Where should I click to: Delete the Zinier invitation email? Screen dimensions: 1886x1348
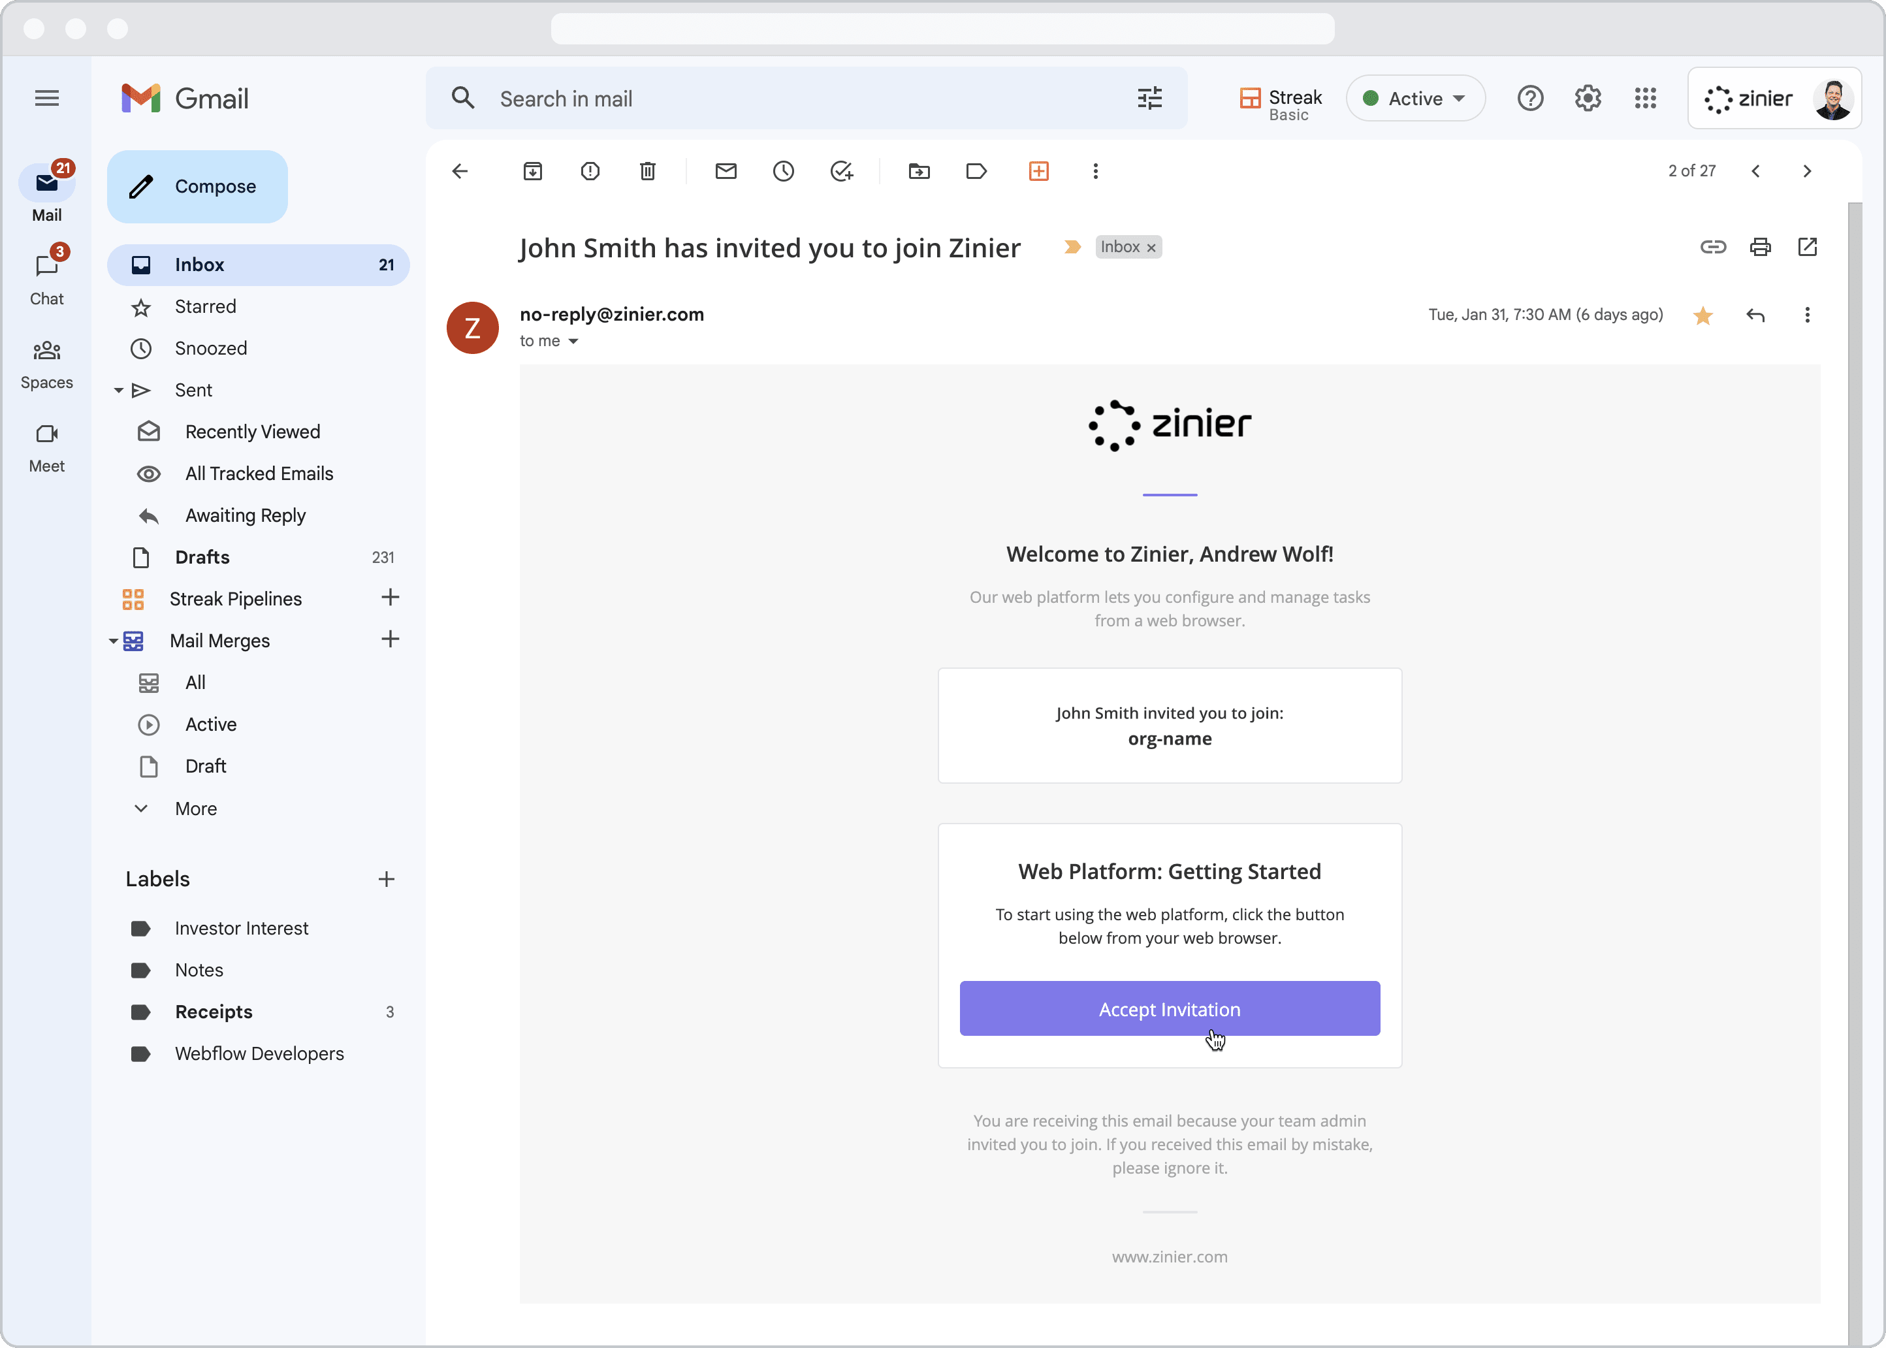coord(647,171)
